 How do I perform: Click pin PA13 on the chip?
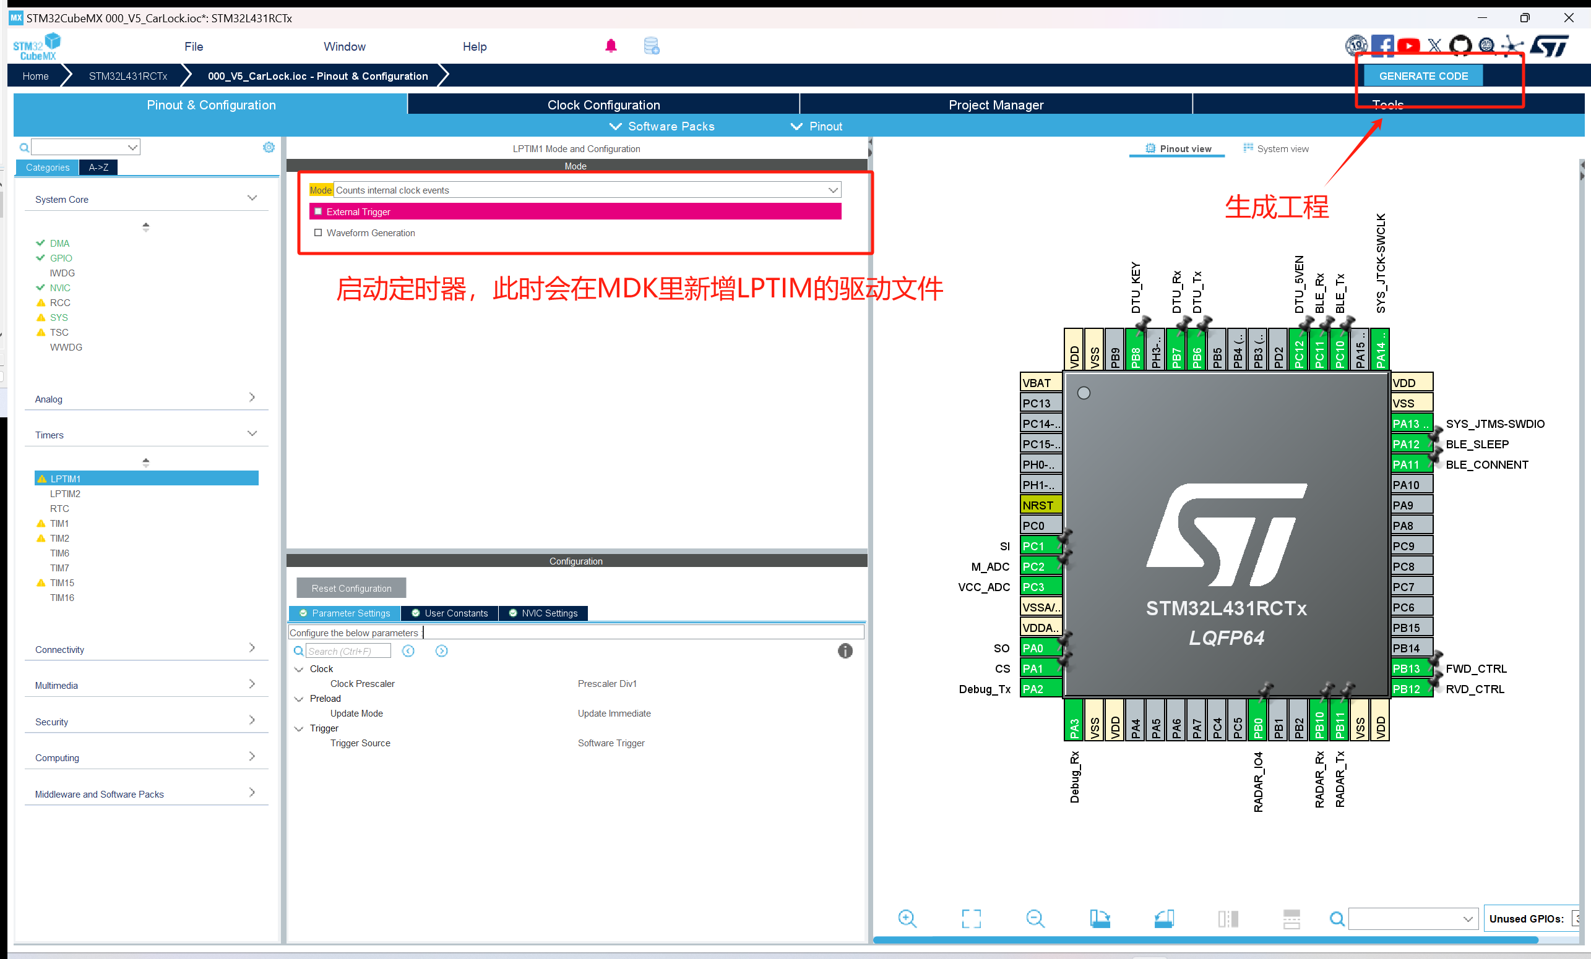point(1412,424)
